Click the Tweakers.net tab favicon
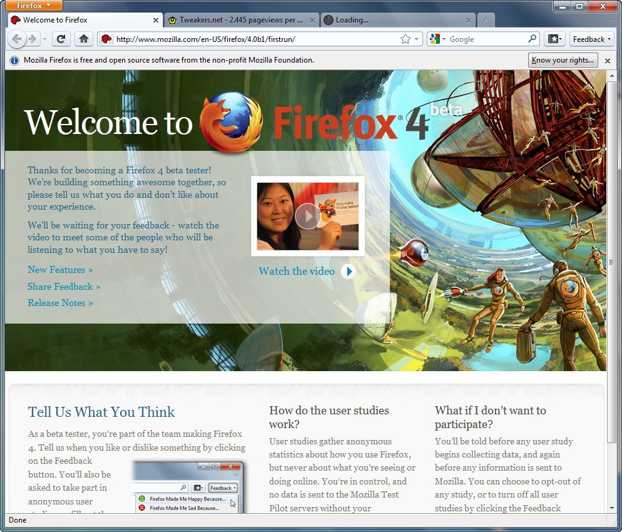The image size is (622, 532). [x=172, y=20]
